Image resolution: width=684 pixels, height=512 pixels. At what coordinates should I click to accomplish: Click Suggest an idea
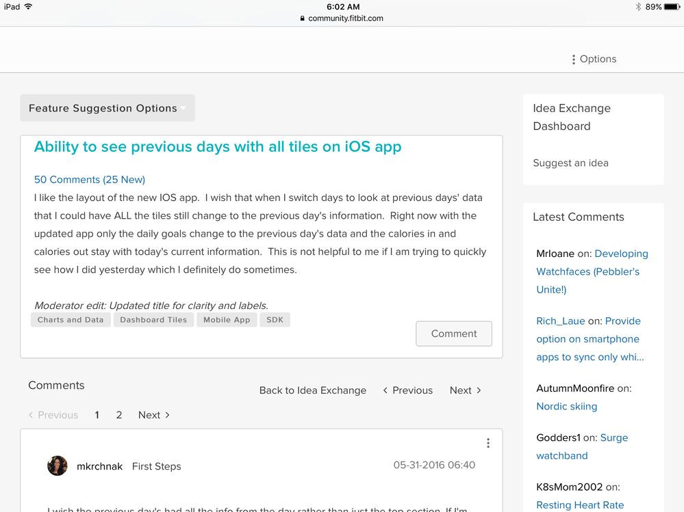pyautogui.click(x=570, y=163)
